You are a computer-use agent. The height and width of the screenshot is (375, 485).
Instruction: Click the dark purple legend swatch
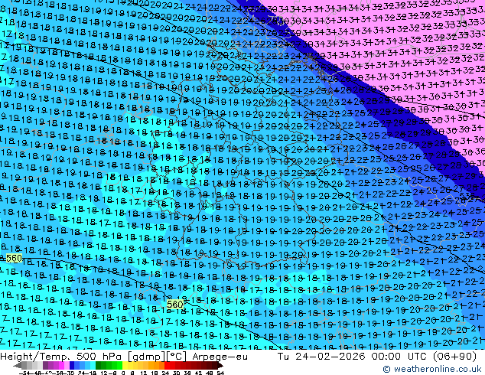coord(45,365)
